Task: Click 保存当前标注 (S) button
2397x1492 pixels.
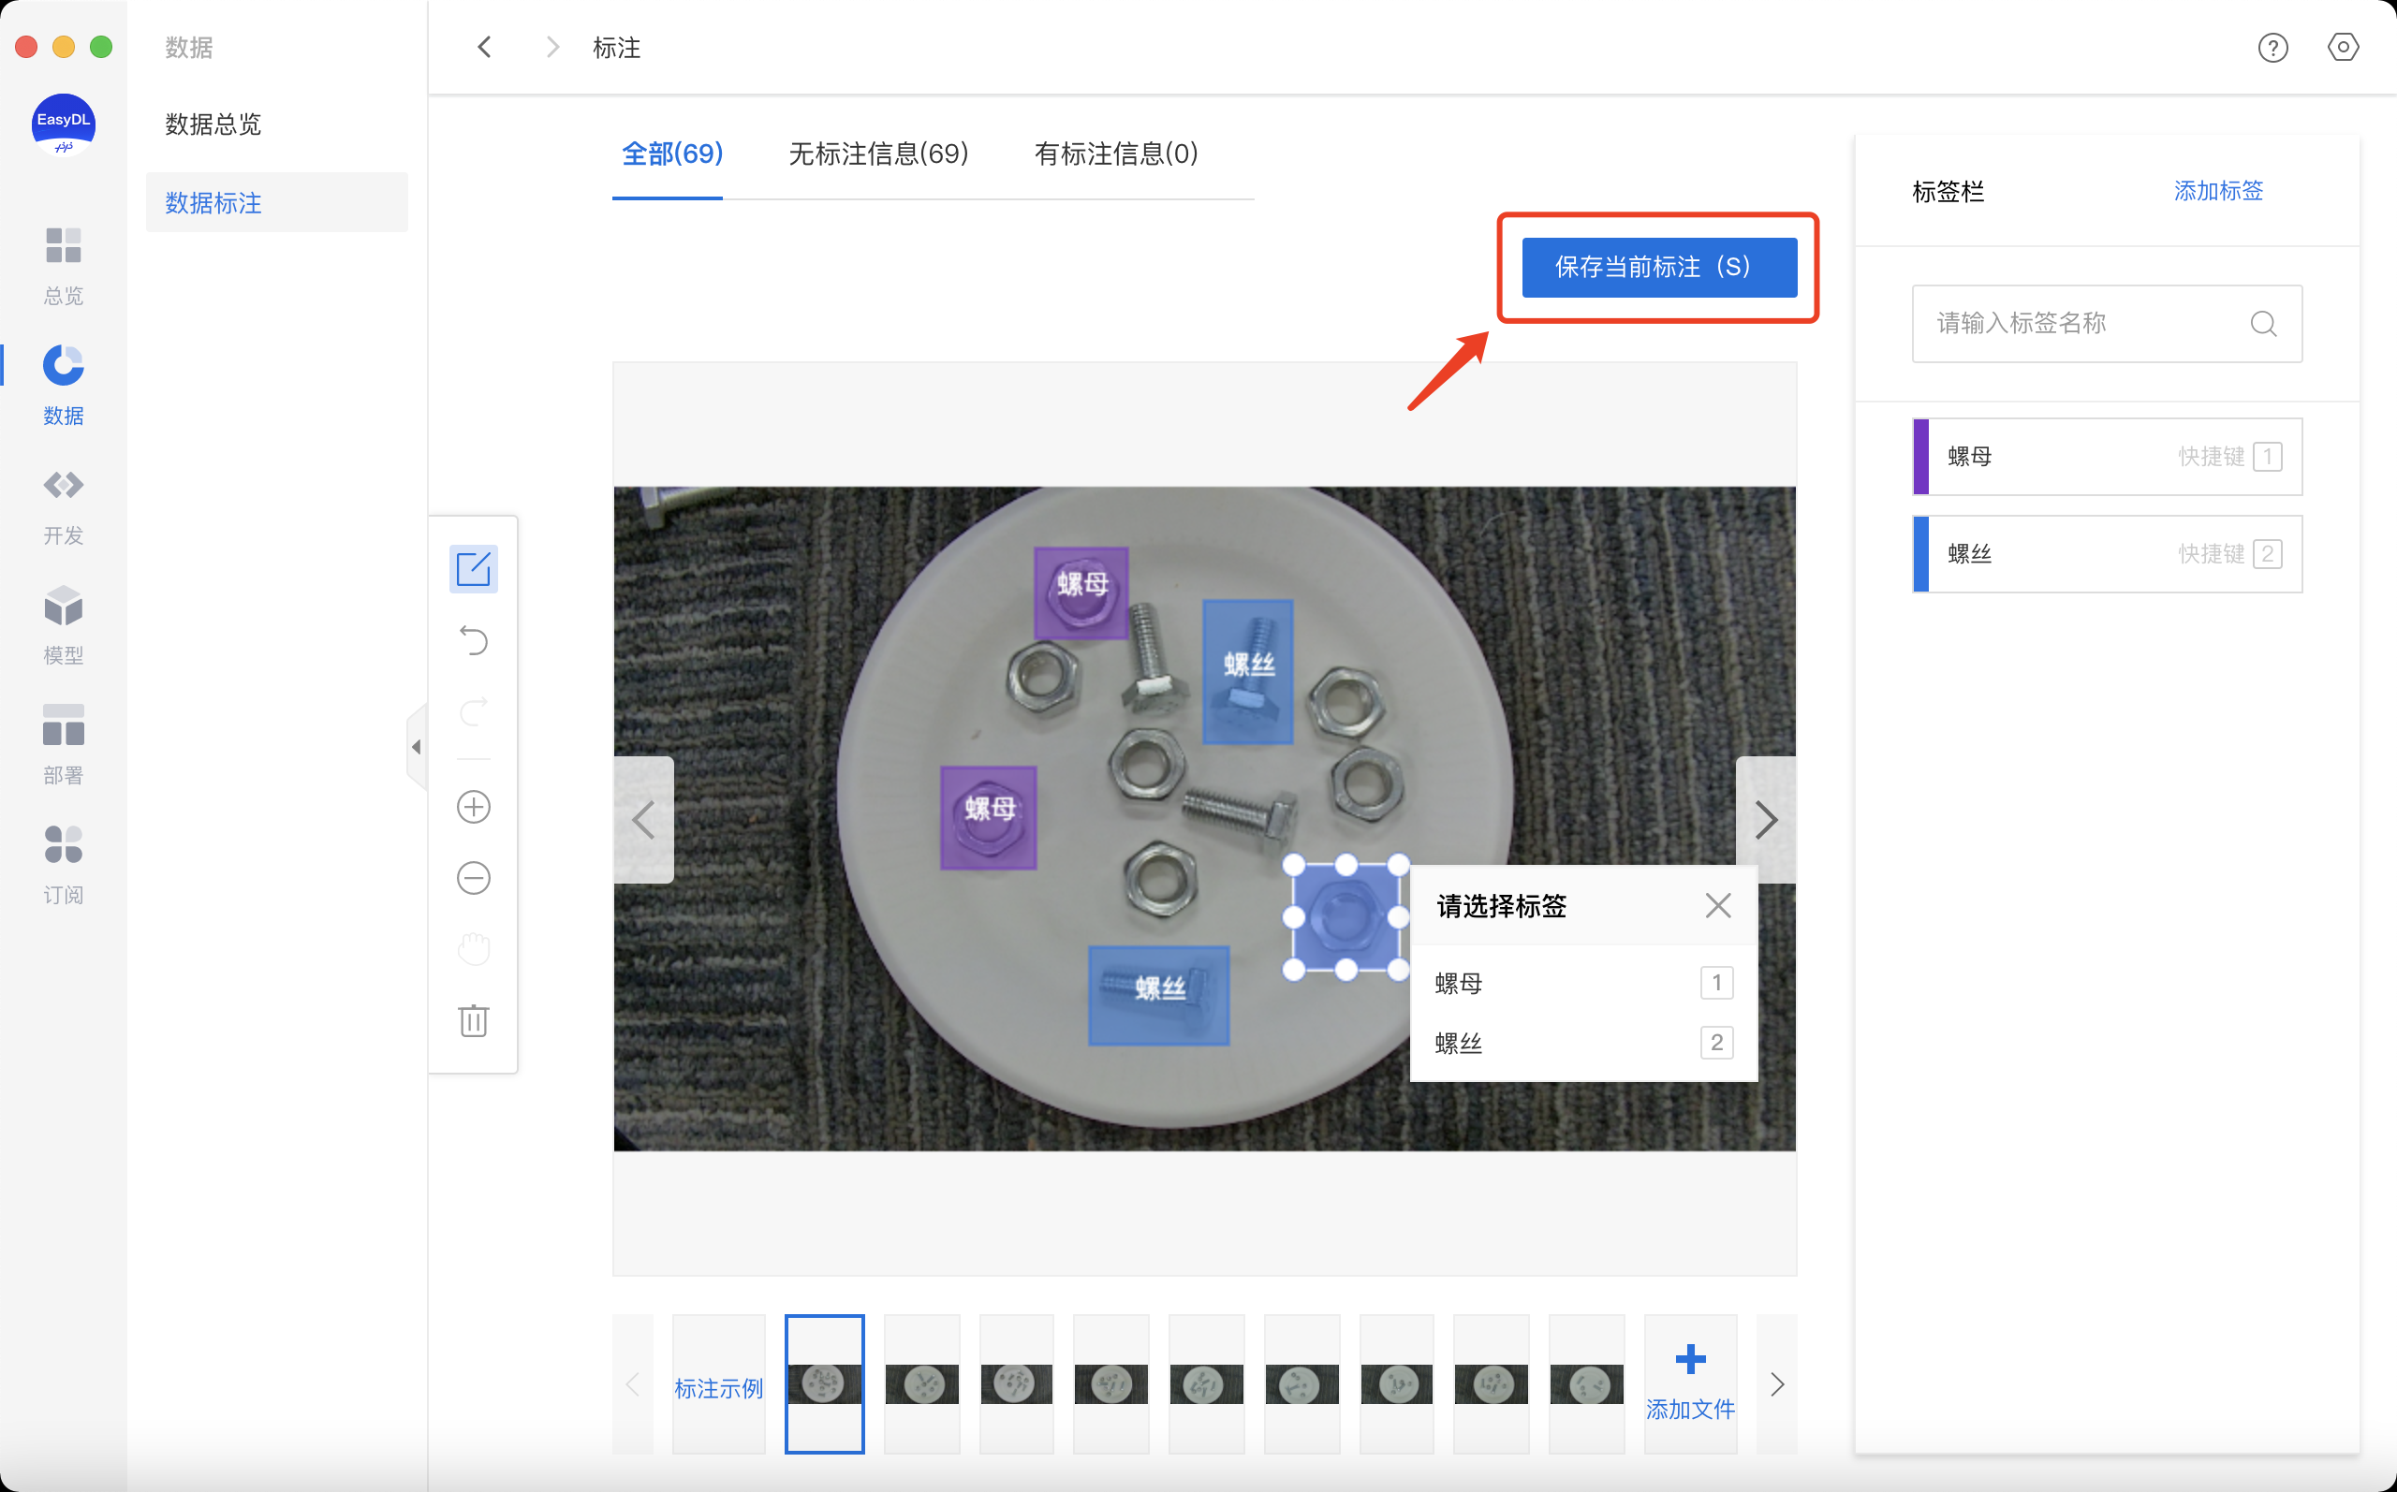Action: [x=1659, y=268]
